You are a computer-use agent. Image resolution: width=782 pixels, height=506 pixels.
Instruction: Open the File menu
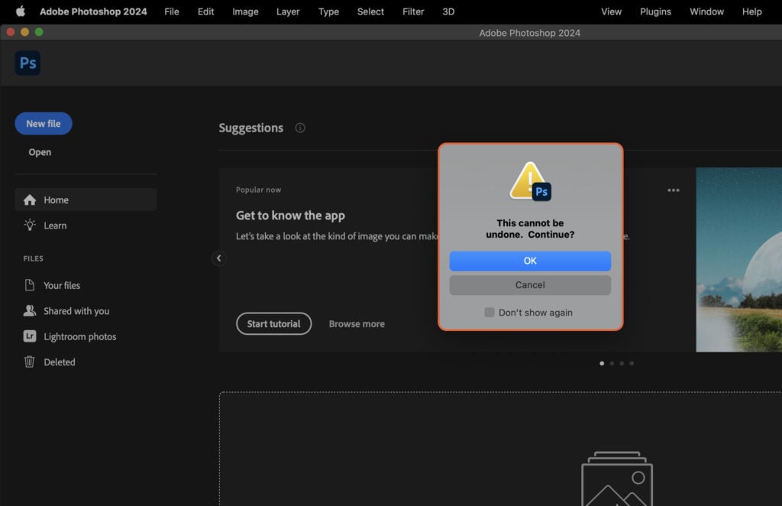(171, 11)
